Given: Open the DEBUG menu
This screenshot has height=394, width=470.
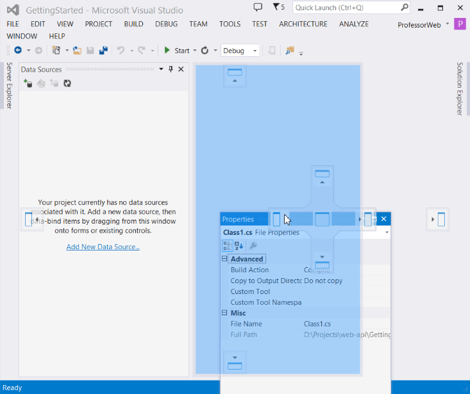Looking at the screenshot, I should [166, 24].
